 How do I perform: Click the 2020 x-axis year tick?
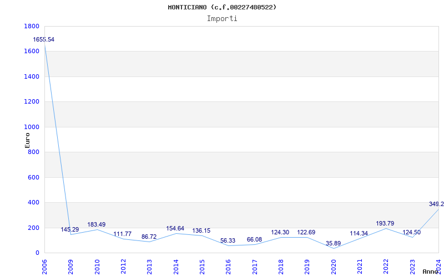tap(334, 266)
